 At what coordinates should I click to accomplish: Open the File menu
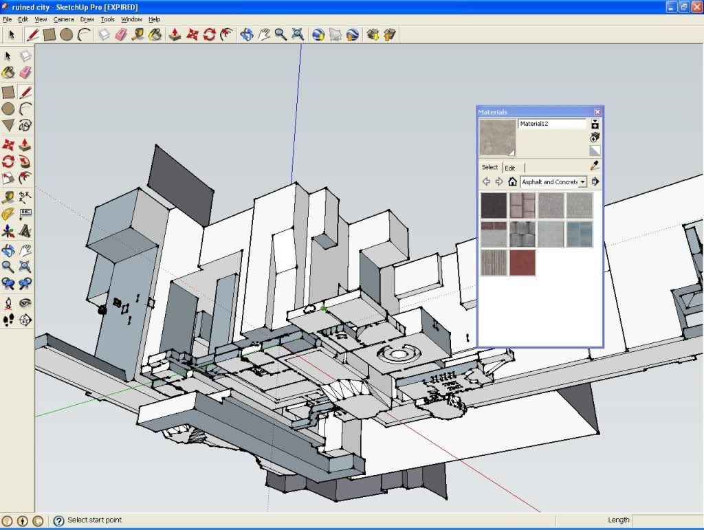click(x=7, y=19)
